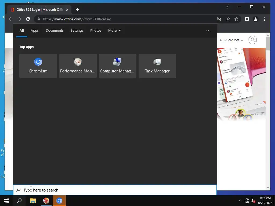Click the site lock icon
This screenshot has width=275, height=206.
pos(39,19)
